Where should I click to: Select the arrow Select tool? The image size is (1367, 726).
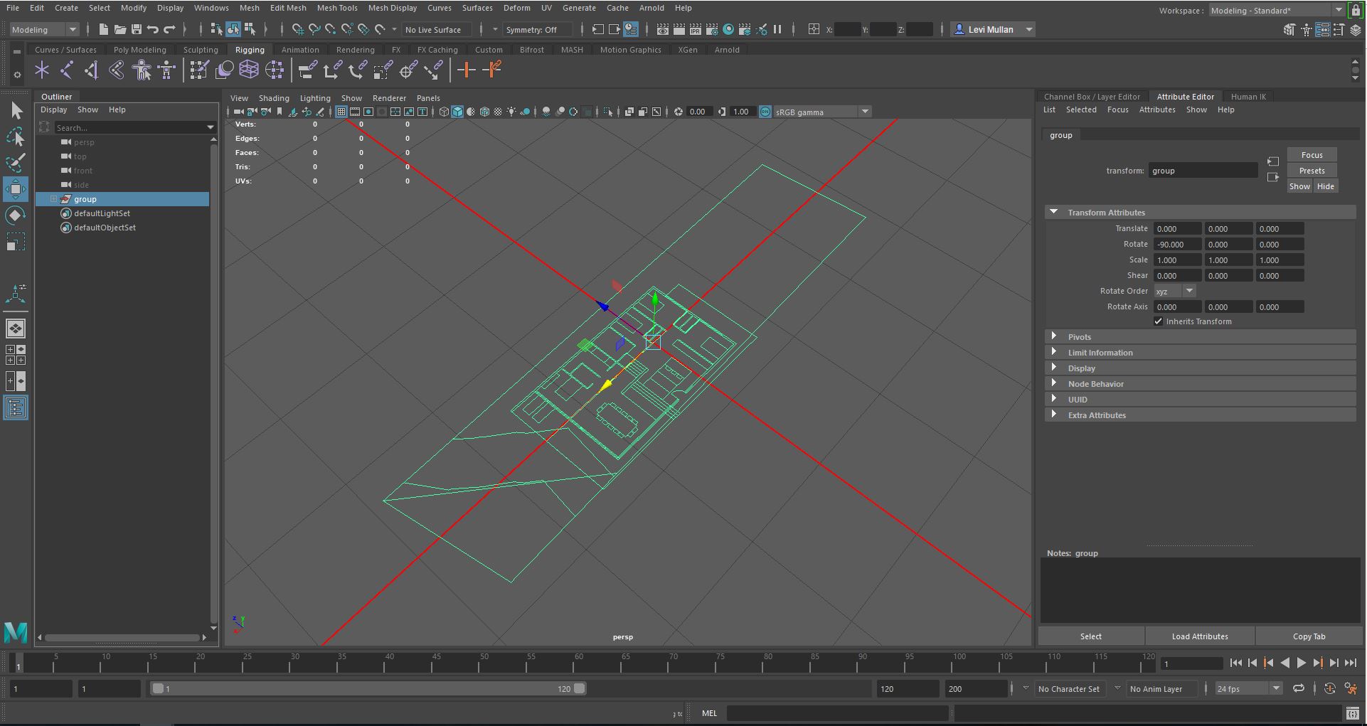point(16,110)
